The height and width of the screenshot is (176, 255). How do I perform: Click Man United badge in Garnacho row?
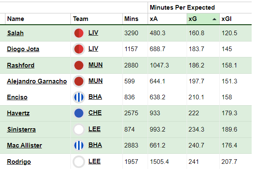(79, 81)
